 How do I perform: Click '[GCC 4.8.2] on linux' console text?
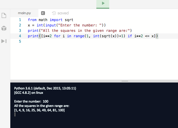pyautogui.click(x=29, y=93)
